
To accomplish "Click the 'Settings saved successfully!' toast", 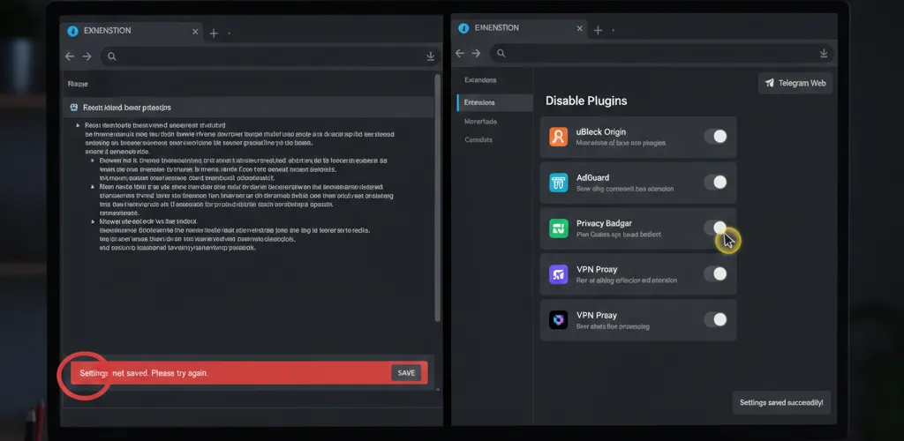I will (x=781, y=402).
